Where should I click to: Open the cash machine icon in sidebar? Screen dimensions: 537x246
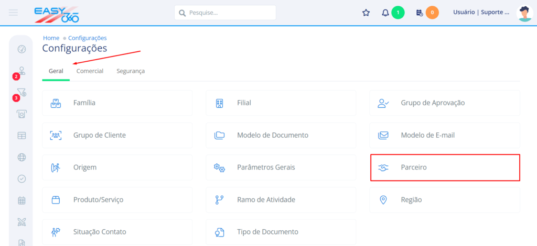(22, 114)
